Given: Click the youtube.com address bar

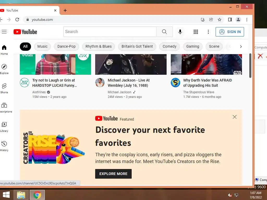Looking at the screenshot, I should click(112, 20).
